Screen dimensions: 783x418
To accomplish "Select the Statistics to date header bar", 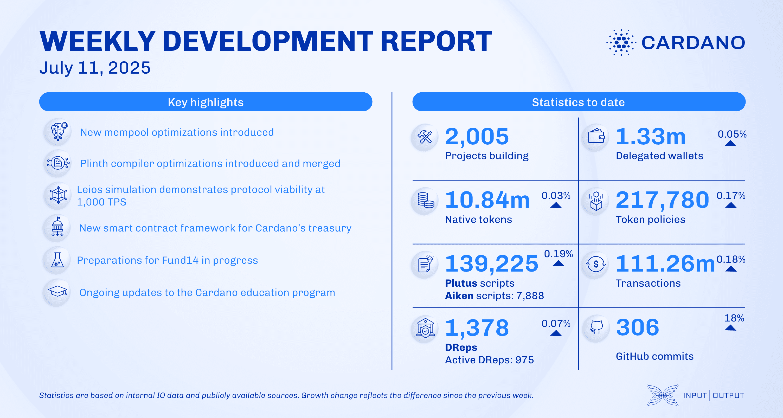I will coord(579,102).
